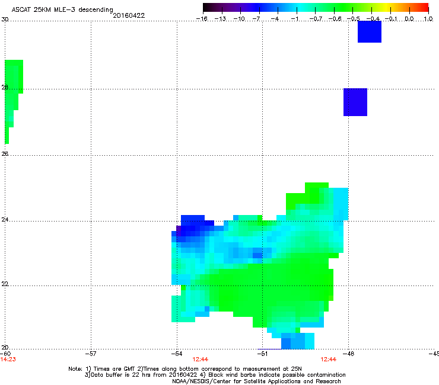The image size is (439, 385).
Task: Click longitude axis label -48
Action: (x=349, y=354)
